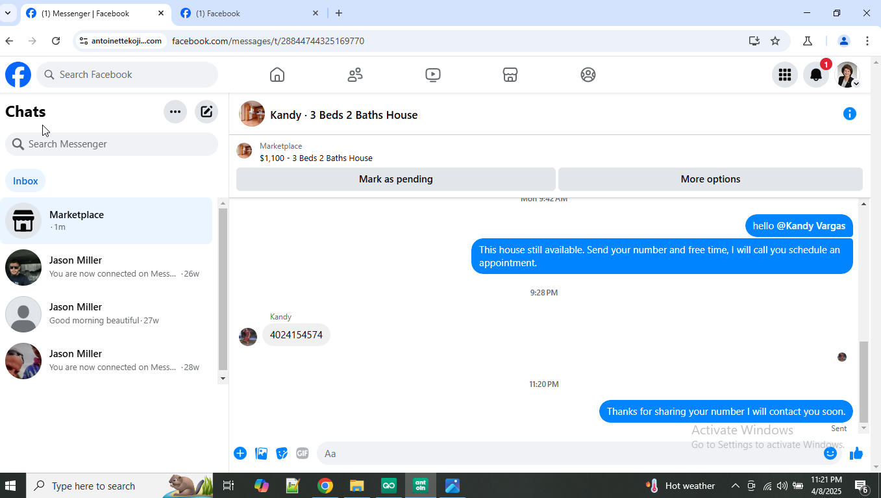Viewport: 881px width, 498px height.
Task: Open the Friends icon in top navigation
Action: coord(355,75)
